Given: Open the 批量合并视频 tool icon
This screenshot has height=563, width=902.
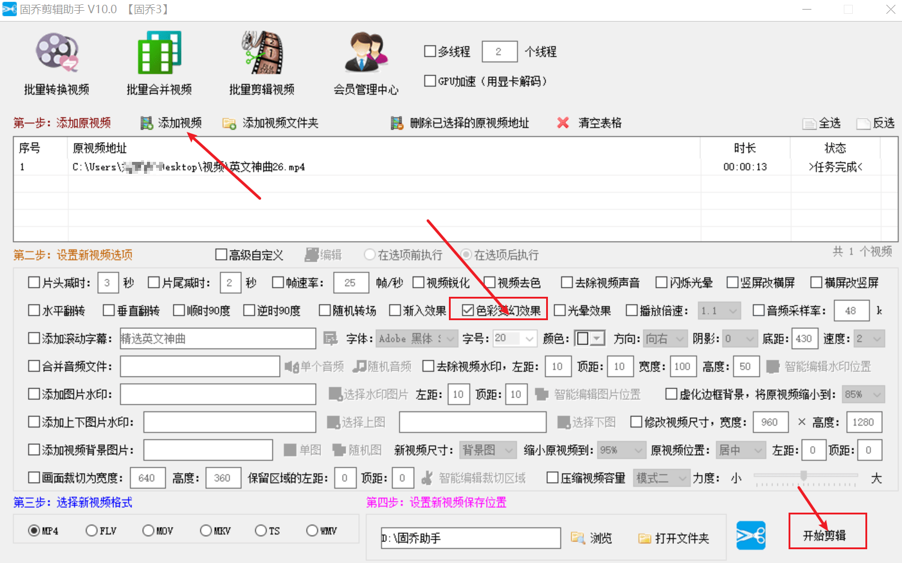Looking at the screenshot, I should tap(159, 53).
